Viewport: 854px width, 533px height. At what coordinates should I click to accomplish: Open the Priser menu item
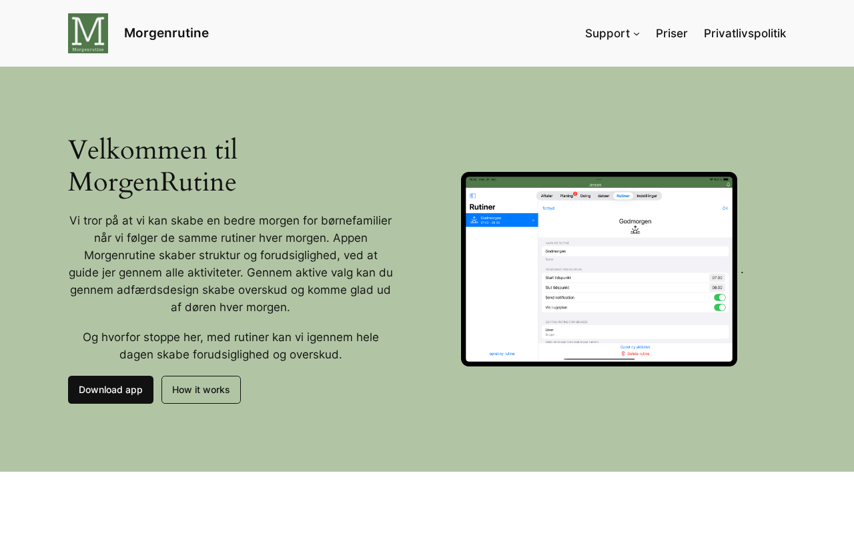[671, 33]
